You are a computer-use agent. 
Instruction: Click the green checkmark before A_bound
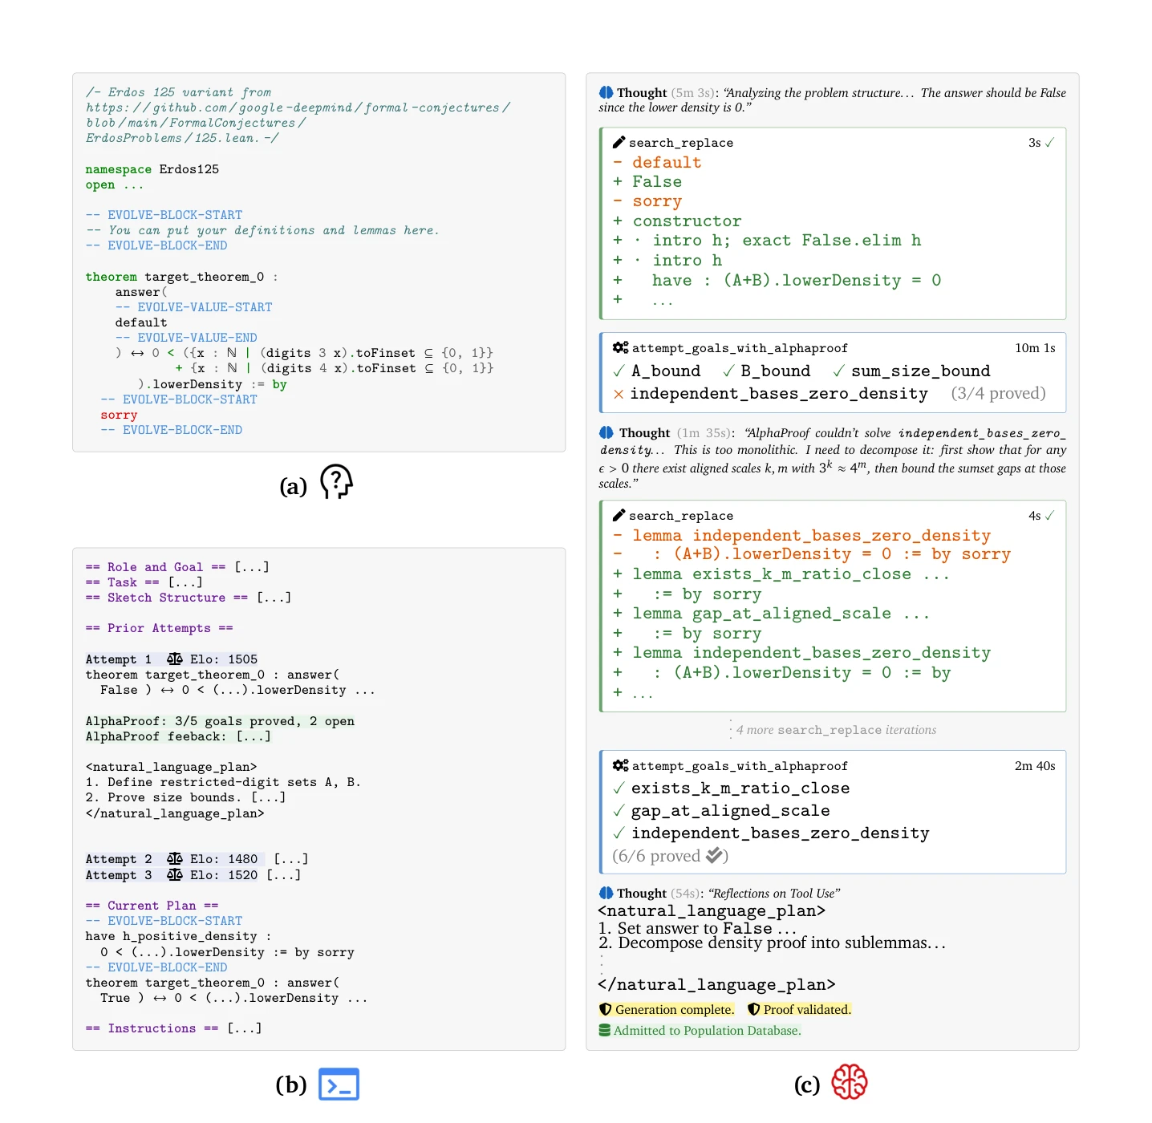tap(619, 371)
